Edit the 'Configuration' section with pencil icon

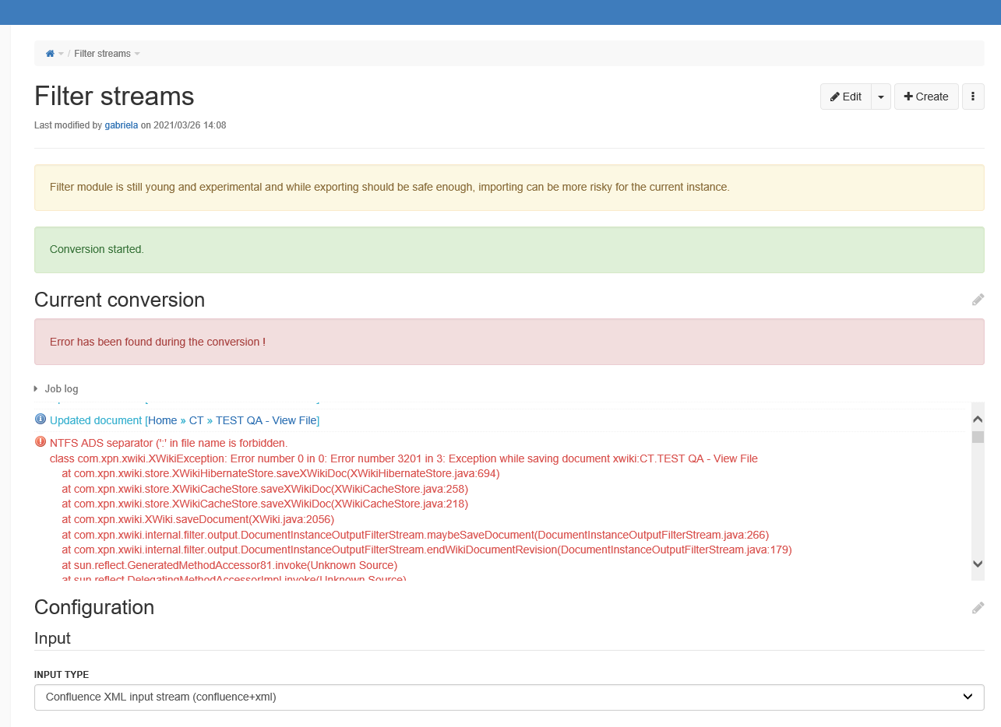pyautogui.click(x=978, y=608)
